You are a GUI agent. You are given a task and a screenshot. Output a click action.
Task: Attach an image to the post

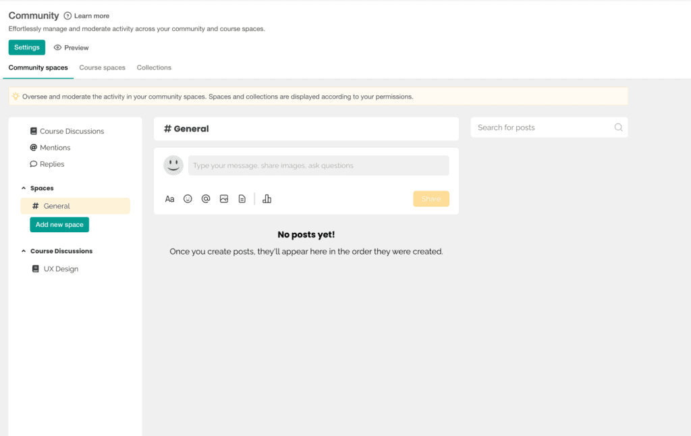click(224, 199)
